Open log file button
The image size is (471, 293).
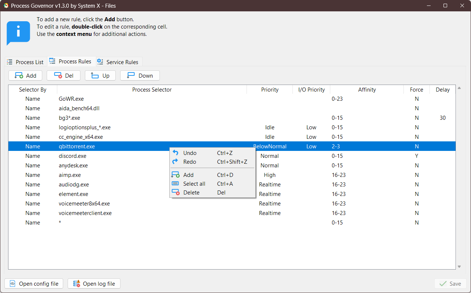(x=94, y=283)
